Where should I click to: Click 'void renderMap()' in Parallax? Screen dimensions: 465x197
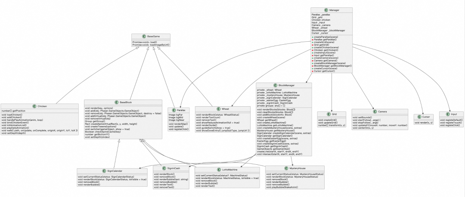point(177,124)
